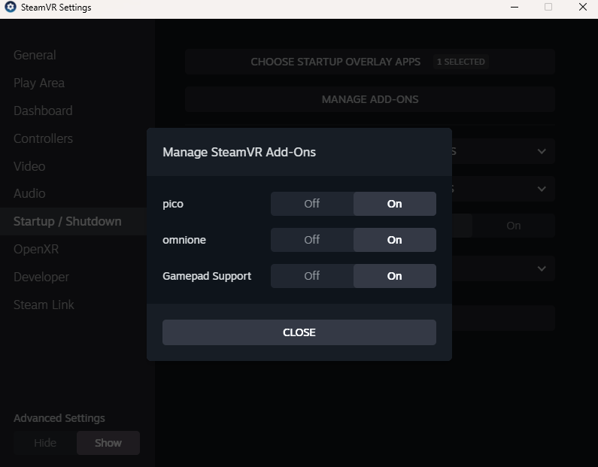Expand the first dropdown chevron behind dialog
The width and height of the screenshot is (598, 467).
click(x=542, y=151)
